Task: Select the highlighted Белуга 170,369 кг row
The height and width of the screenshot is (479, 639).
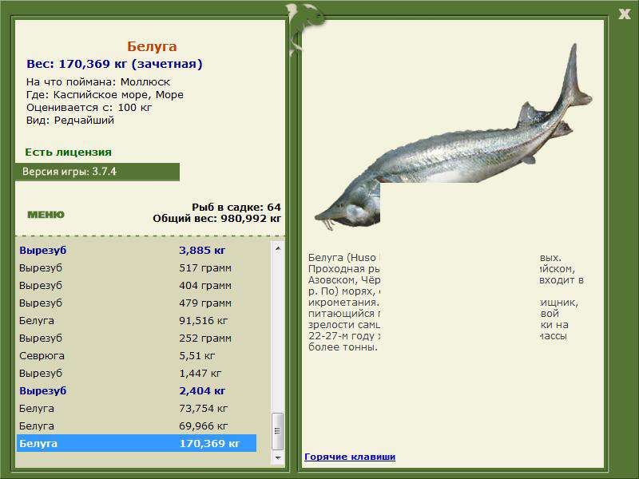Action: (x=137, y=443)
